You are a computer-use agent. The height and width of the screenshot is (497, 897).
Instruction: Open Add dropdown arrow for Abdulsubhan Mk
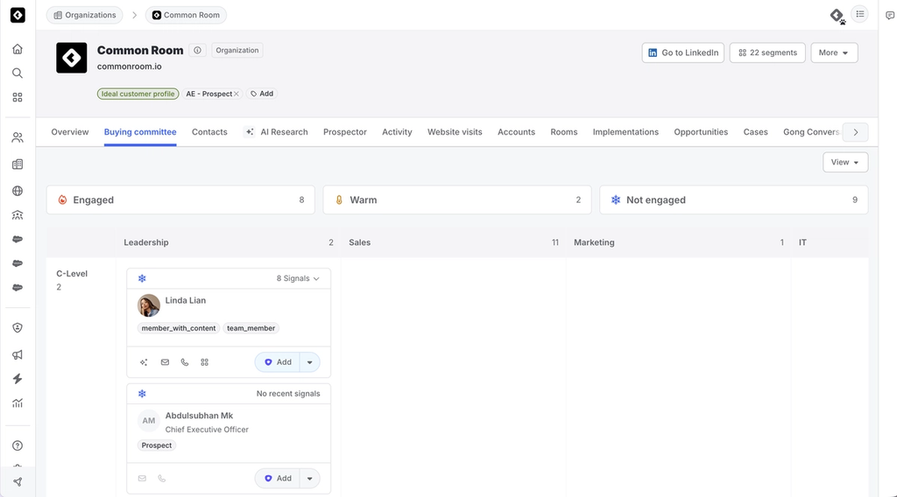click(x=309, y=478)
